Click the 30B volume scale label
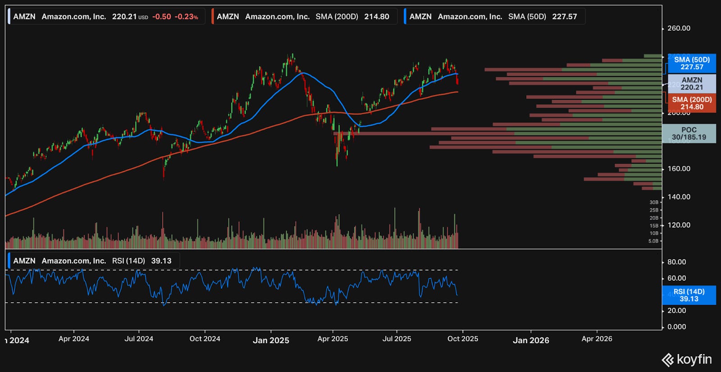The image size is (721, 372). (x=654, y=202)
